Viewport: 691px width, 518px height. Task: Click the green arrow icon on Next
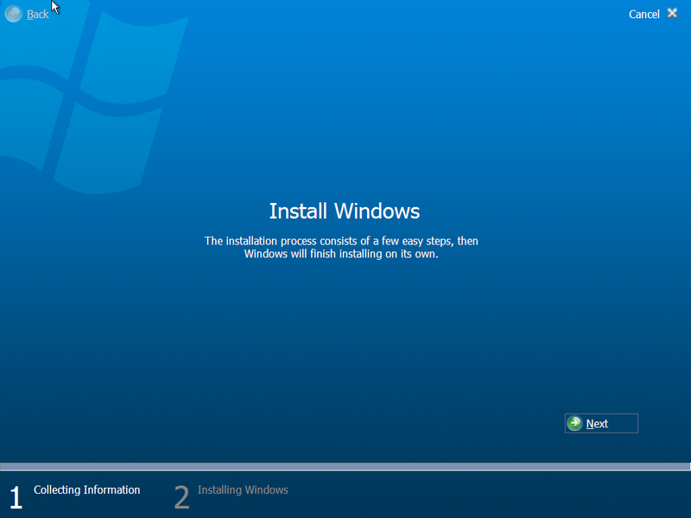tap(574, 423)
